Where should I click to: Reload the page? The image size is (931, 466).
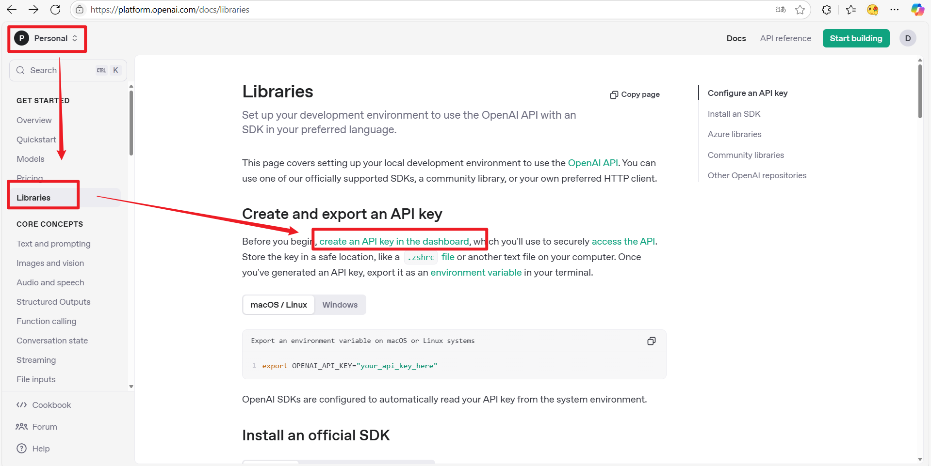pyautogui.click(x=55, y=10)
